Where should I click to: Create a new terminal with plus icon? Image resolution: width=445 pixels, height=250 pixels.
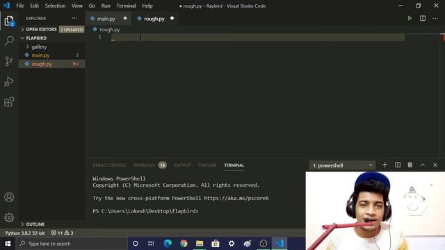[x=385, y=165]
